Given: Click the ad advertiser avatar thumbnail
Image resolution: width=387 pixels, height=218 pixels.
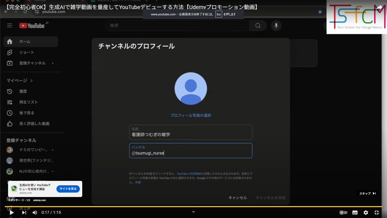Looking at the screenshot, I should 14,189.
